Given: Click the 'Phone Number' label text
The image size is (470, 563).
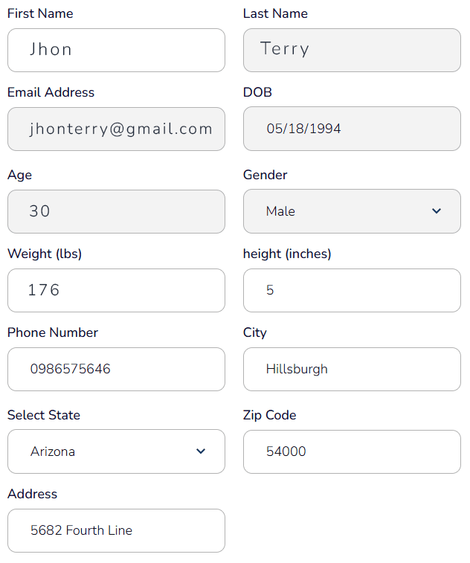Looking at the screenshot, I should pyautogui.click(x=53, y=332).
